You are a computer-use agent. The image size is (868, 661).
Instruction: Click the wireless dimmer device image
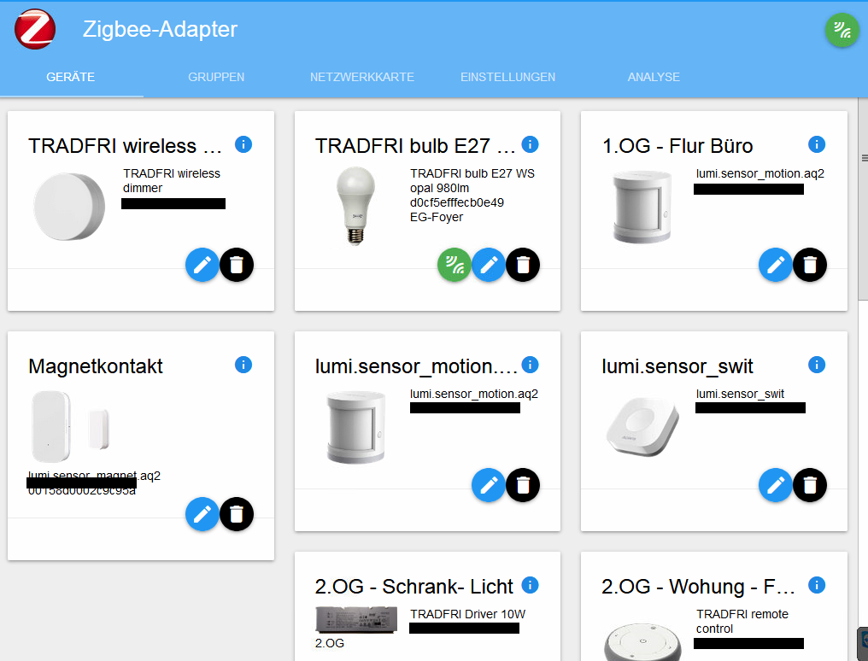pos(69,207)
